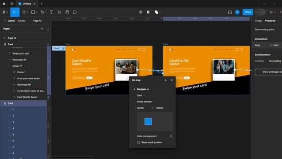Select Enter your work email layer

click(x=23, y=79)
